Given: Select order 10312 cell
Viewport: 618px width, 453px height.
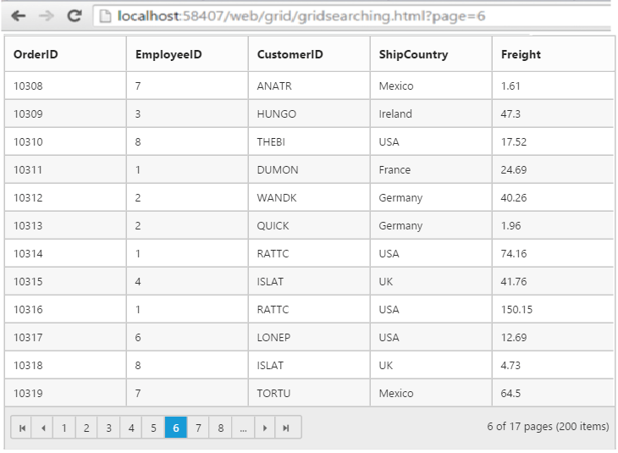Looking at the screenshot, I should [x=65, y=197].
